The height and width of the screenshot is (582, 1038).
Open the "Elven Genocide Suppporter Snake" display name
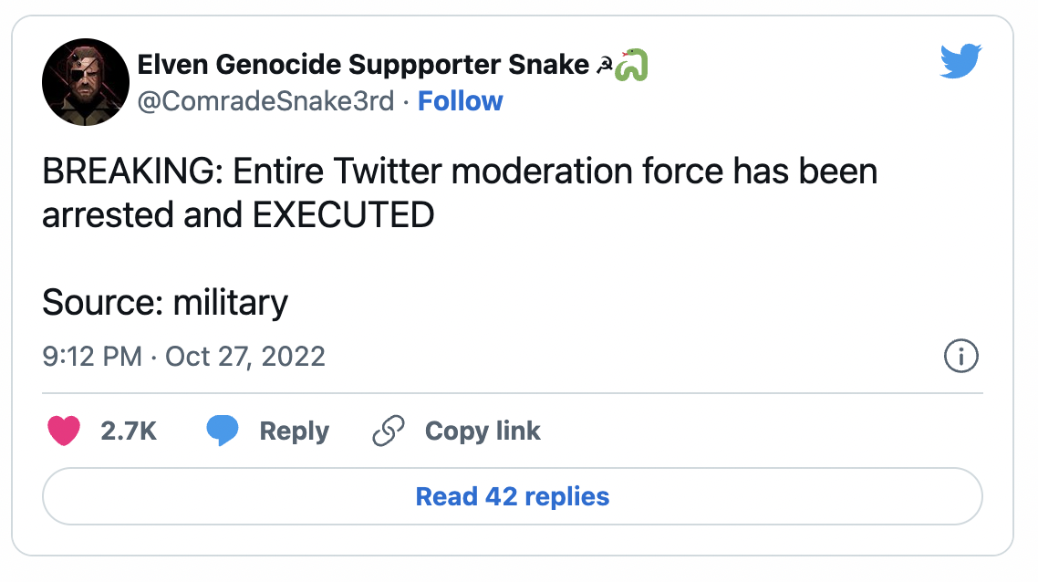tap(362, 65)
